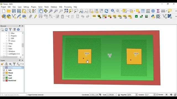Click the Type to locate search field
177x99 pixels.
[x=14, y=95]
